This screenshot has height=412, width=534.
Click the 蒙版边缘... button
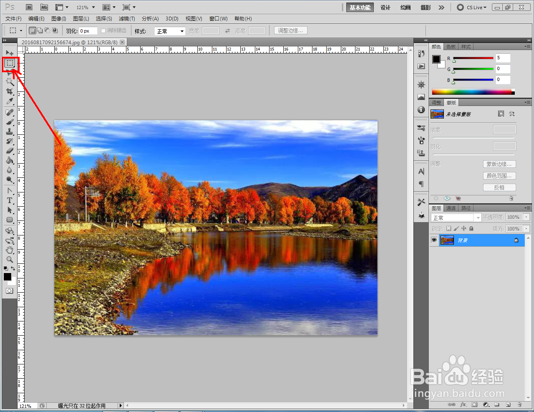(499, 164)
